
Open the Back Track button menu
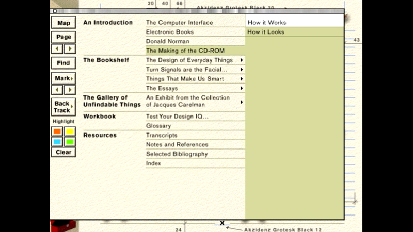pos(63,107)
